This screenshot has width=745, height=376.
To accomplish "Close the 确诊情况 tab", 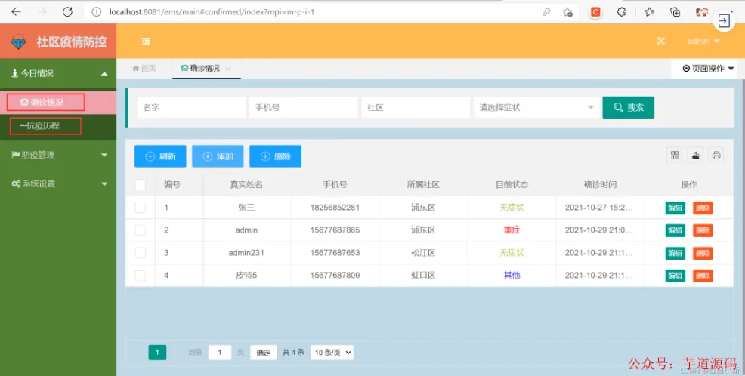I will click(228, 69).
